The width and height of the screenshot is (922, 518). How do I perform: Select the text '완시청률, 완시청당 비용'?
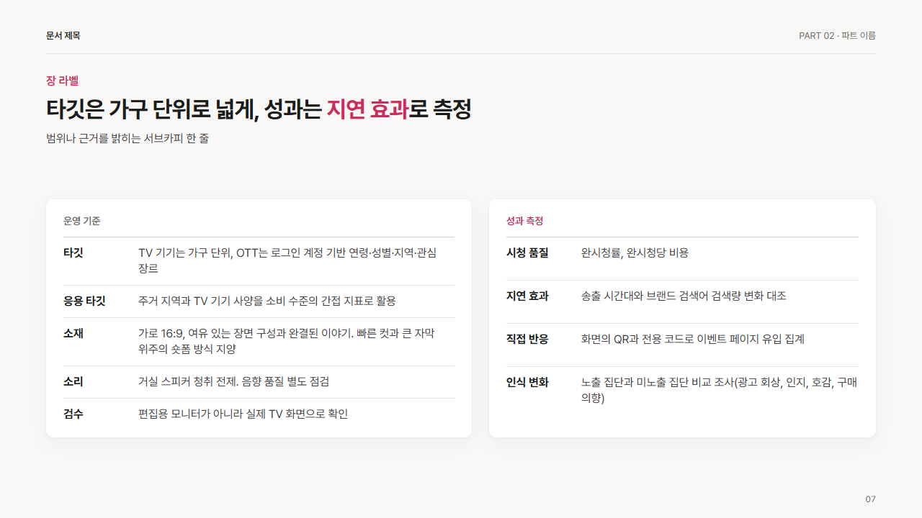tap(635, 253)
